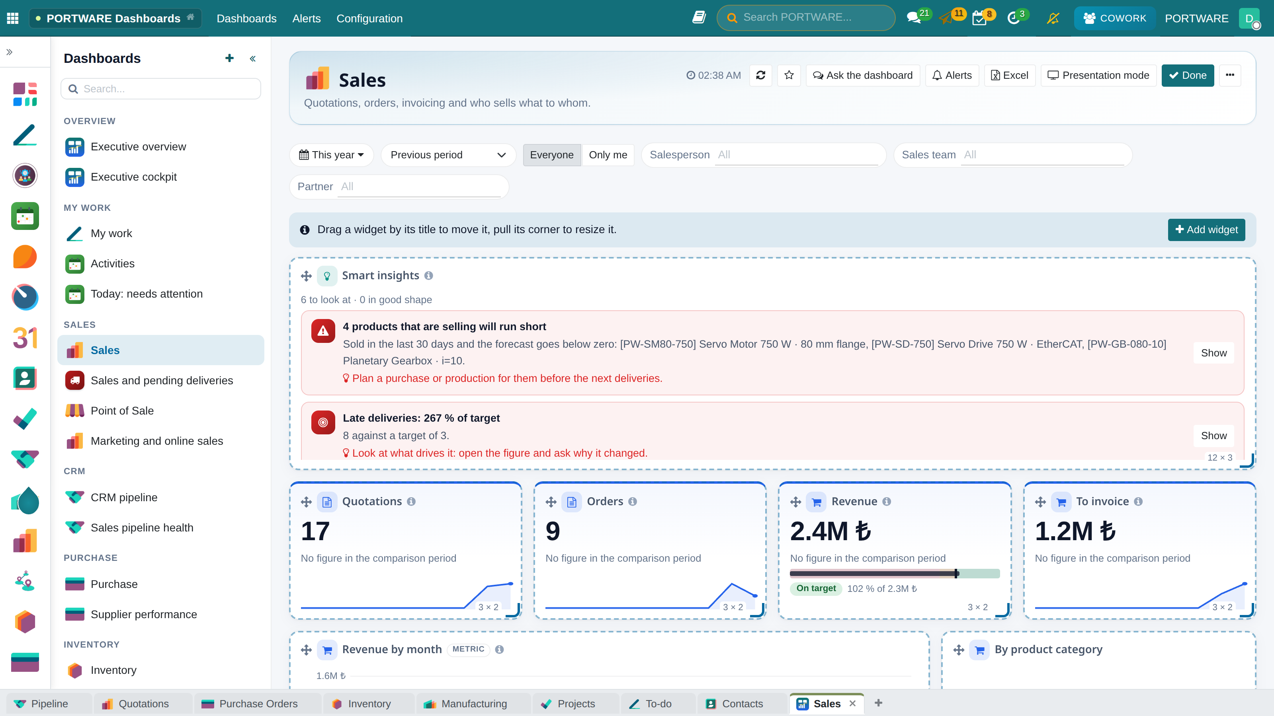Click the Revenue widget info icon

(887, 502)
